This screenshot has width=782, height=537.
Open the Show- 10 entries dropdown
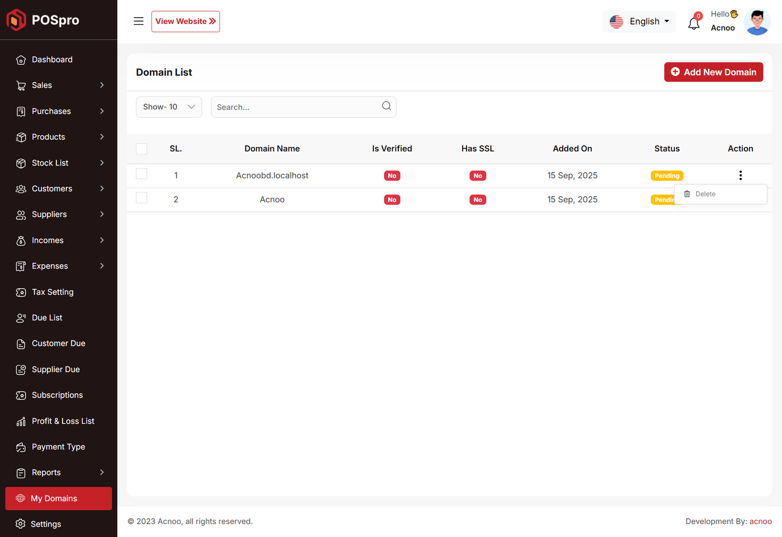pyautogui.click(x=169, y=107)
